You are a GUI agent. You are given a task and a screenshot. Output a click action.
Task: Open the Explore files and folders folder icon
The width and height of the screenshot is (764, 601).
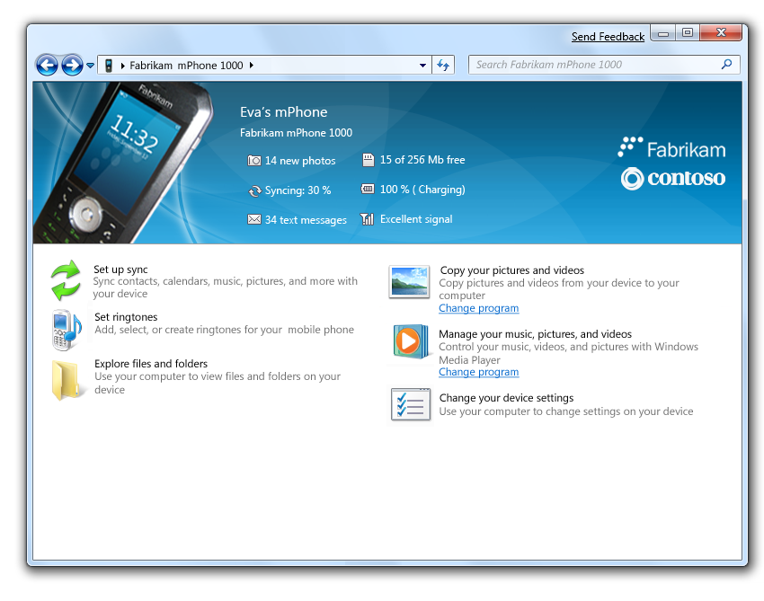click(66, 380)
